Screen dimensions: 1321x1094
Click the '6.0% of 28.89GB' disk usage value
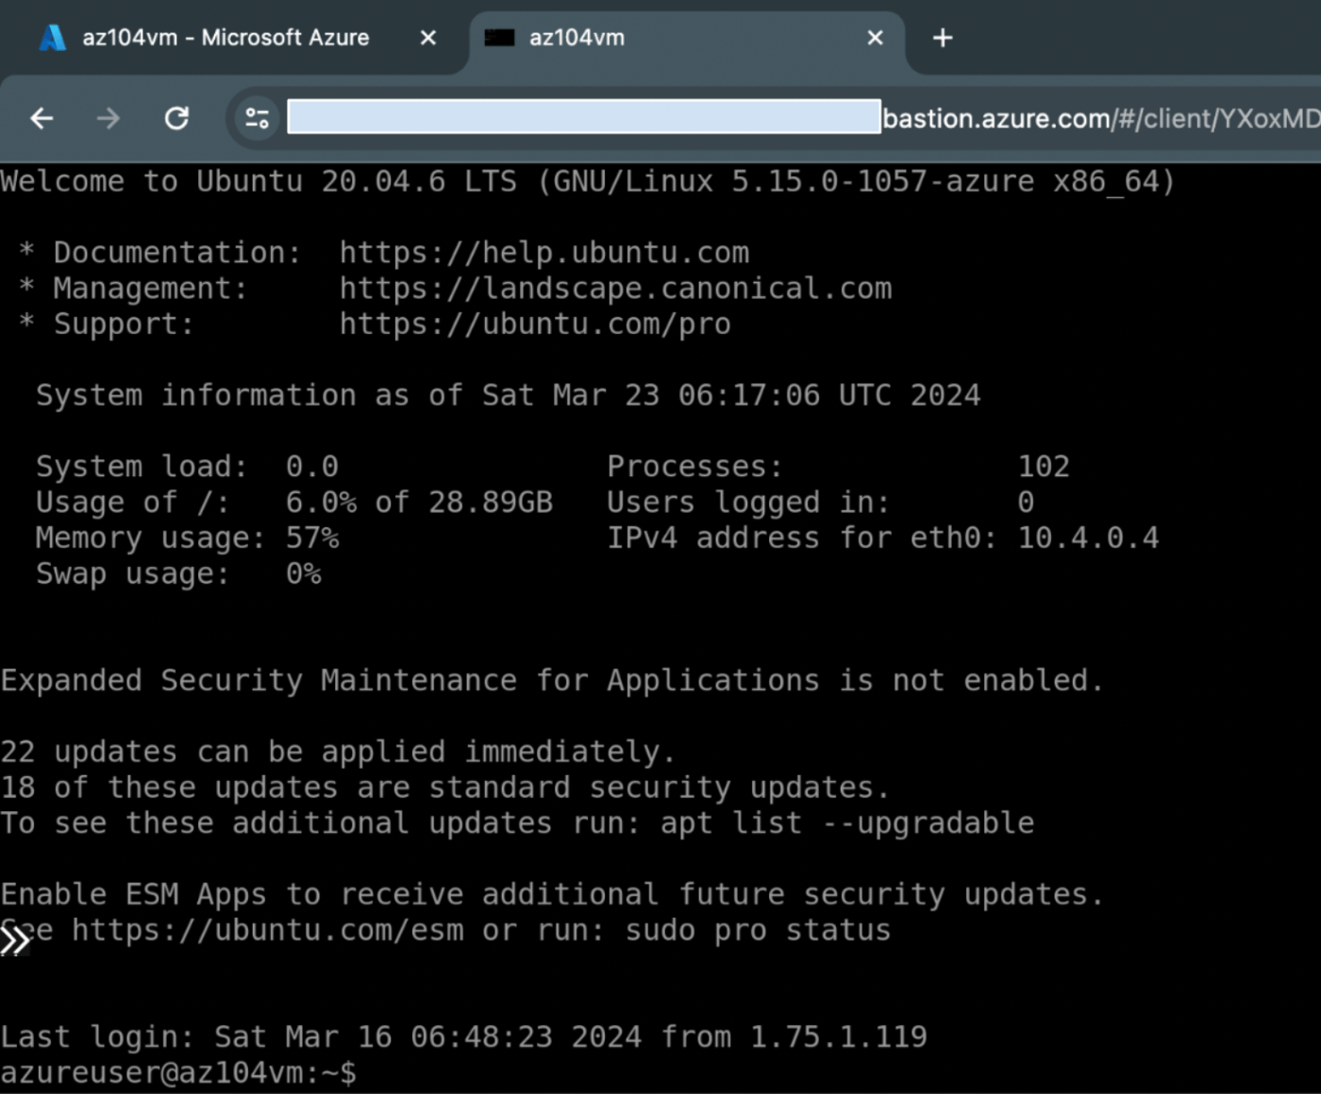[419, 503]
